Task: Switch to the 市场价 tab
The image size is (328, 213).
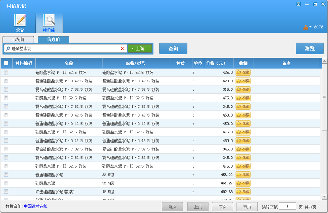Action: tap(18, 39)
